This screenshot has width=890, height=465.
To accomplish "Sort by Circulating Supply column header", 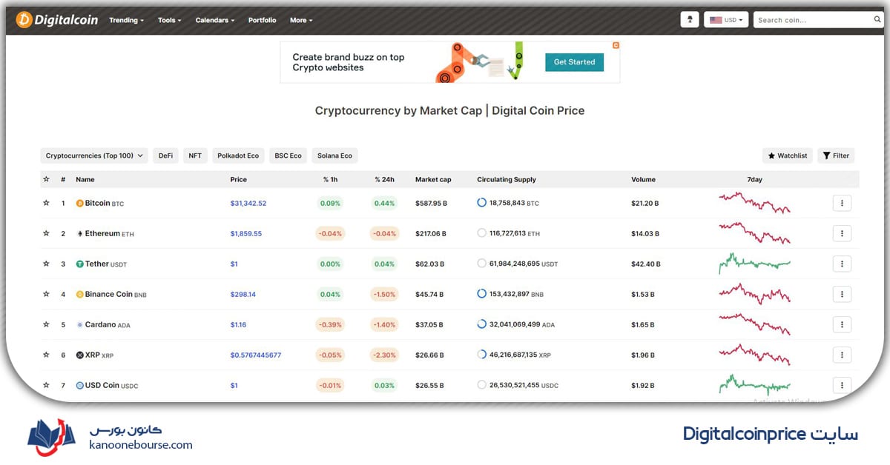I will [x=507, y=179].
